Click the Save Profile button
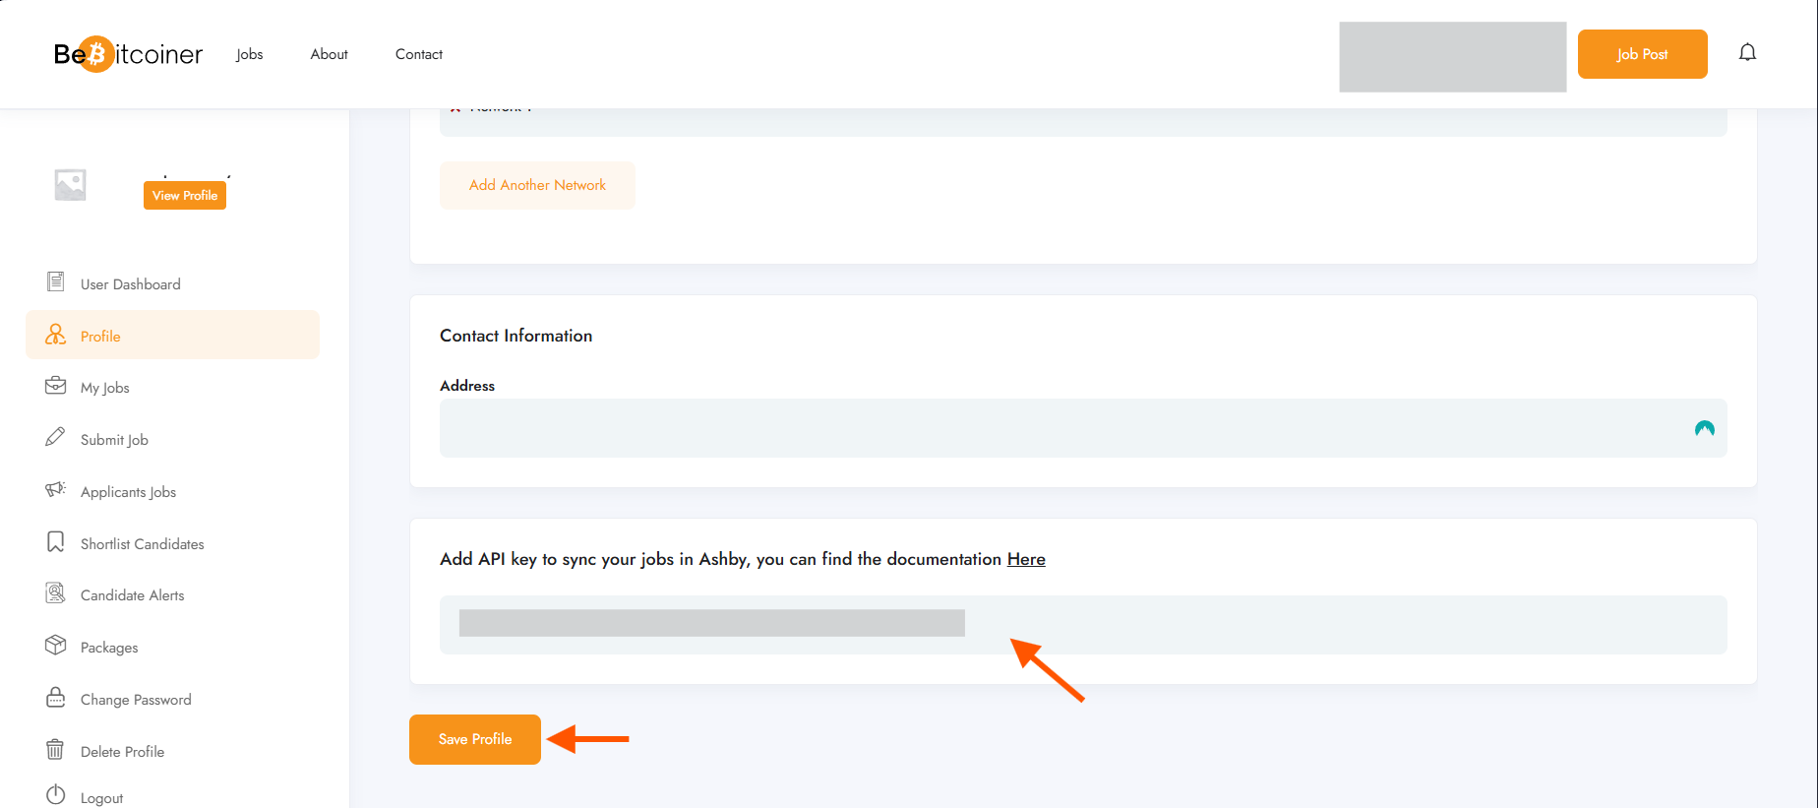 click(475, 739)
